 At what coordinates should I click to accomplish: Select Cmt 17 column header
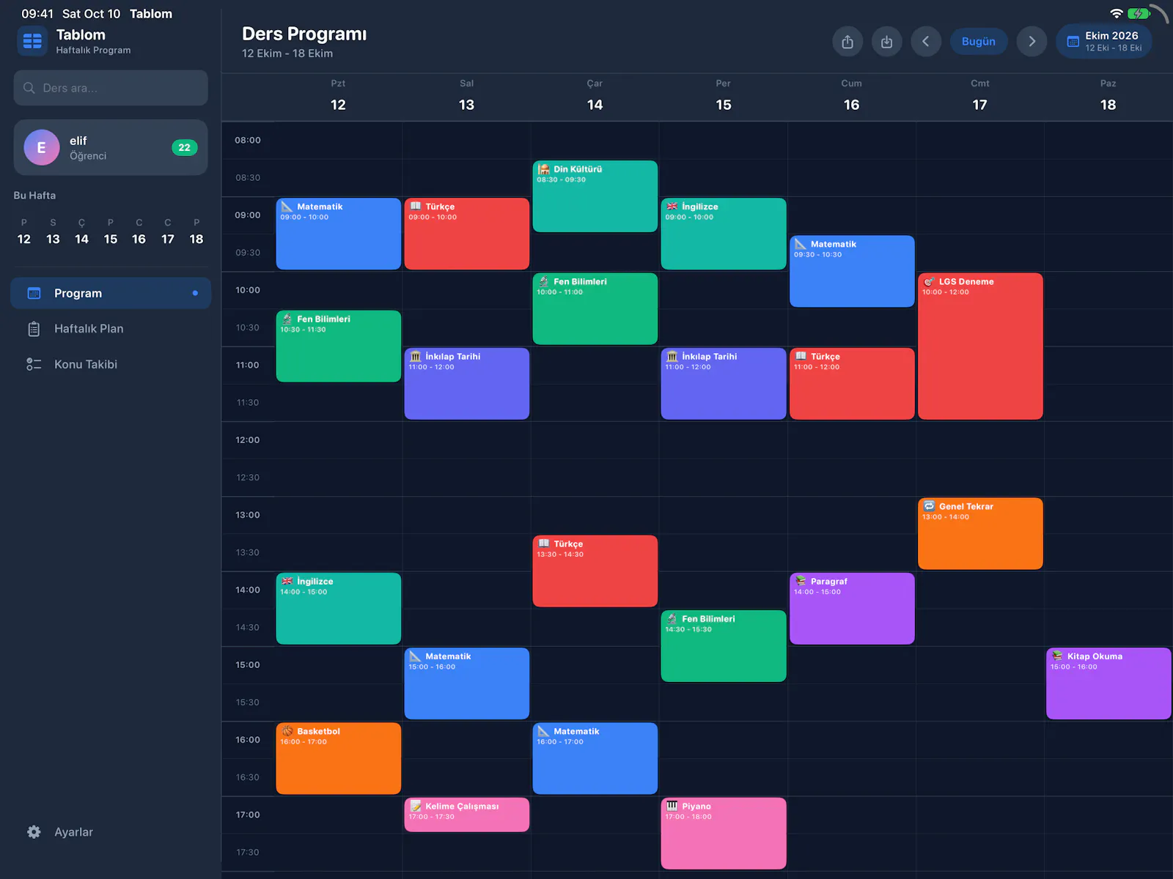pyautogui.click(x=979, y=96)
